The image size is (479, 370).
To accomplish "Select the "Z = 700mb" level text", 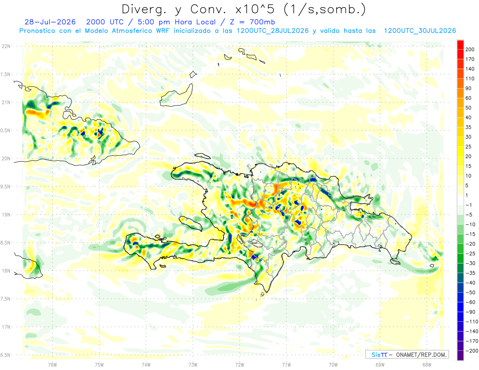I will tap(253, 22).
